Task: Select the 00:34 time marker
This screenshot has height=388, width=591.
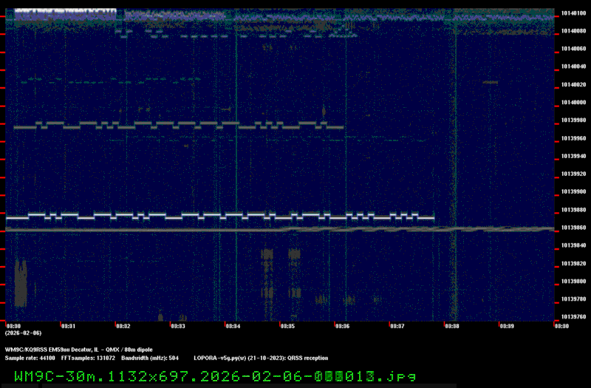Action: tap(232, 325)
